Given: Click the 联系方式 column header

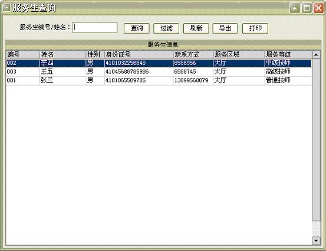Looking at the screenshot, I should tap(193, 54).
